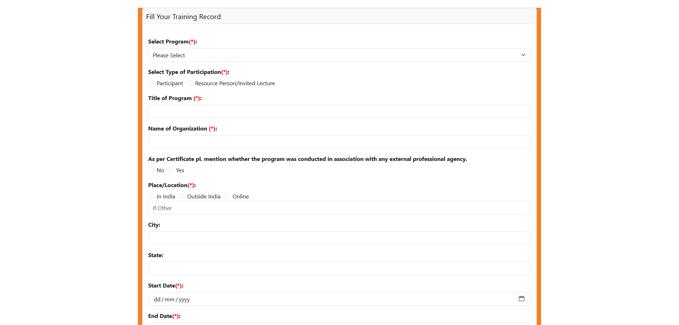Select Yes for external professional agency
This screenshot has height=325, width=679.
170,170
